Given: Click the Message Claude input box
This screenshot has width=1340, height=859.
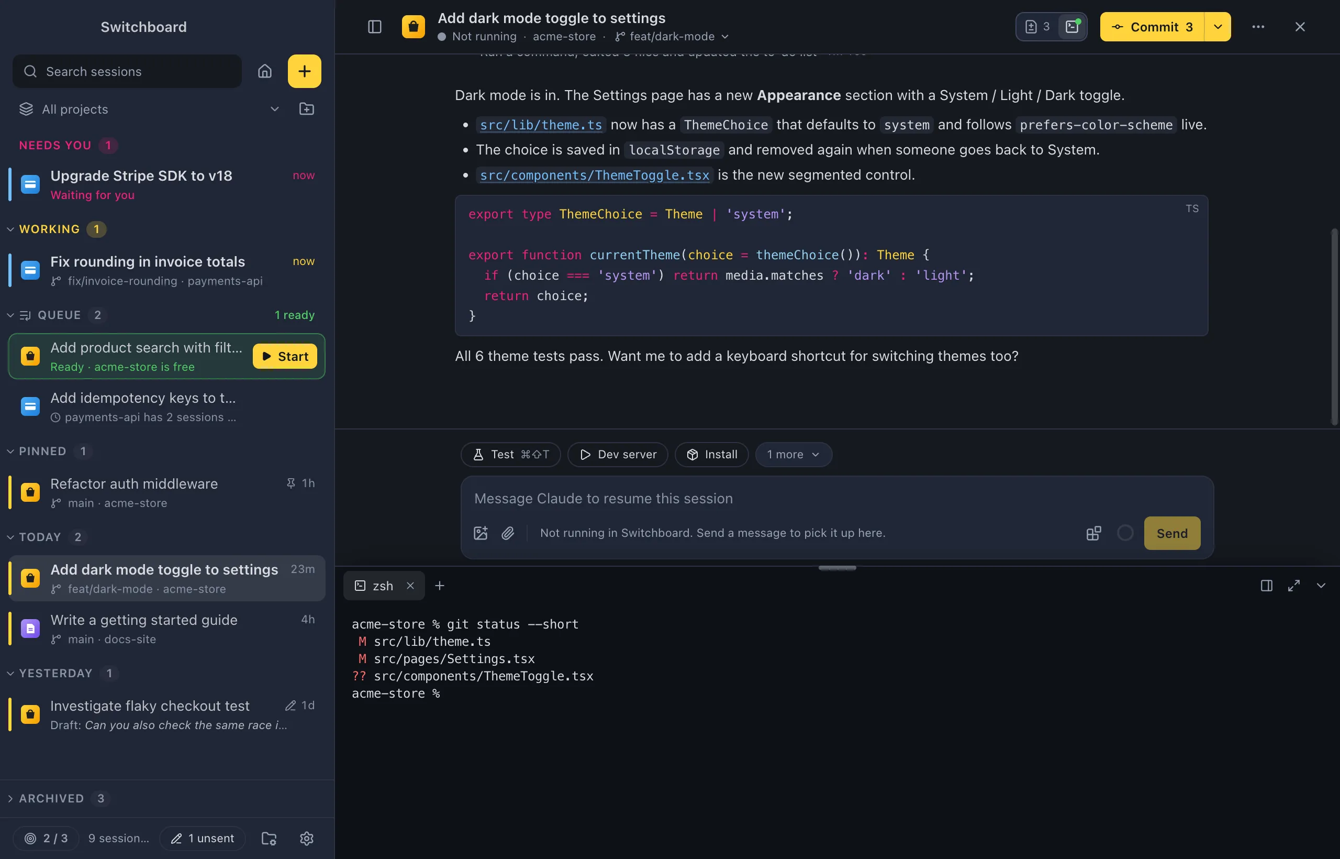Looking at the screenshot, I should (x=836, y=499).
